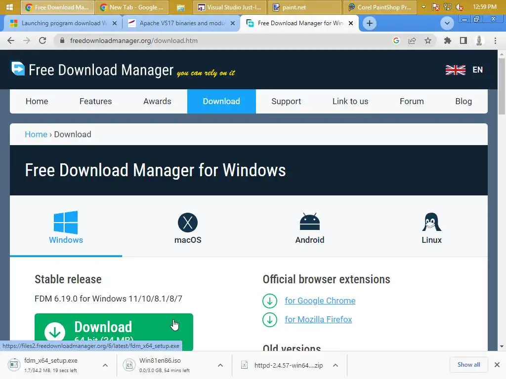Open the Extensions puzzle icon
Screen dimensions: 506x379
[x=447, y=40]
